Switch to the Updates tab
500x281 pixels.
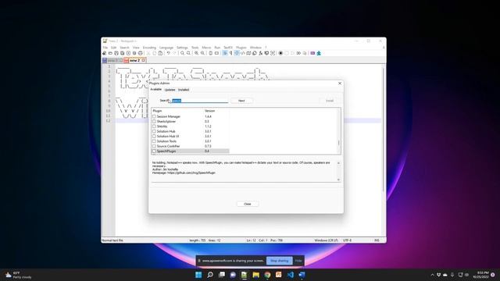point(170,90)
